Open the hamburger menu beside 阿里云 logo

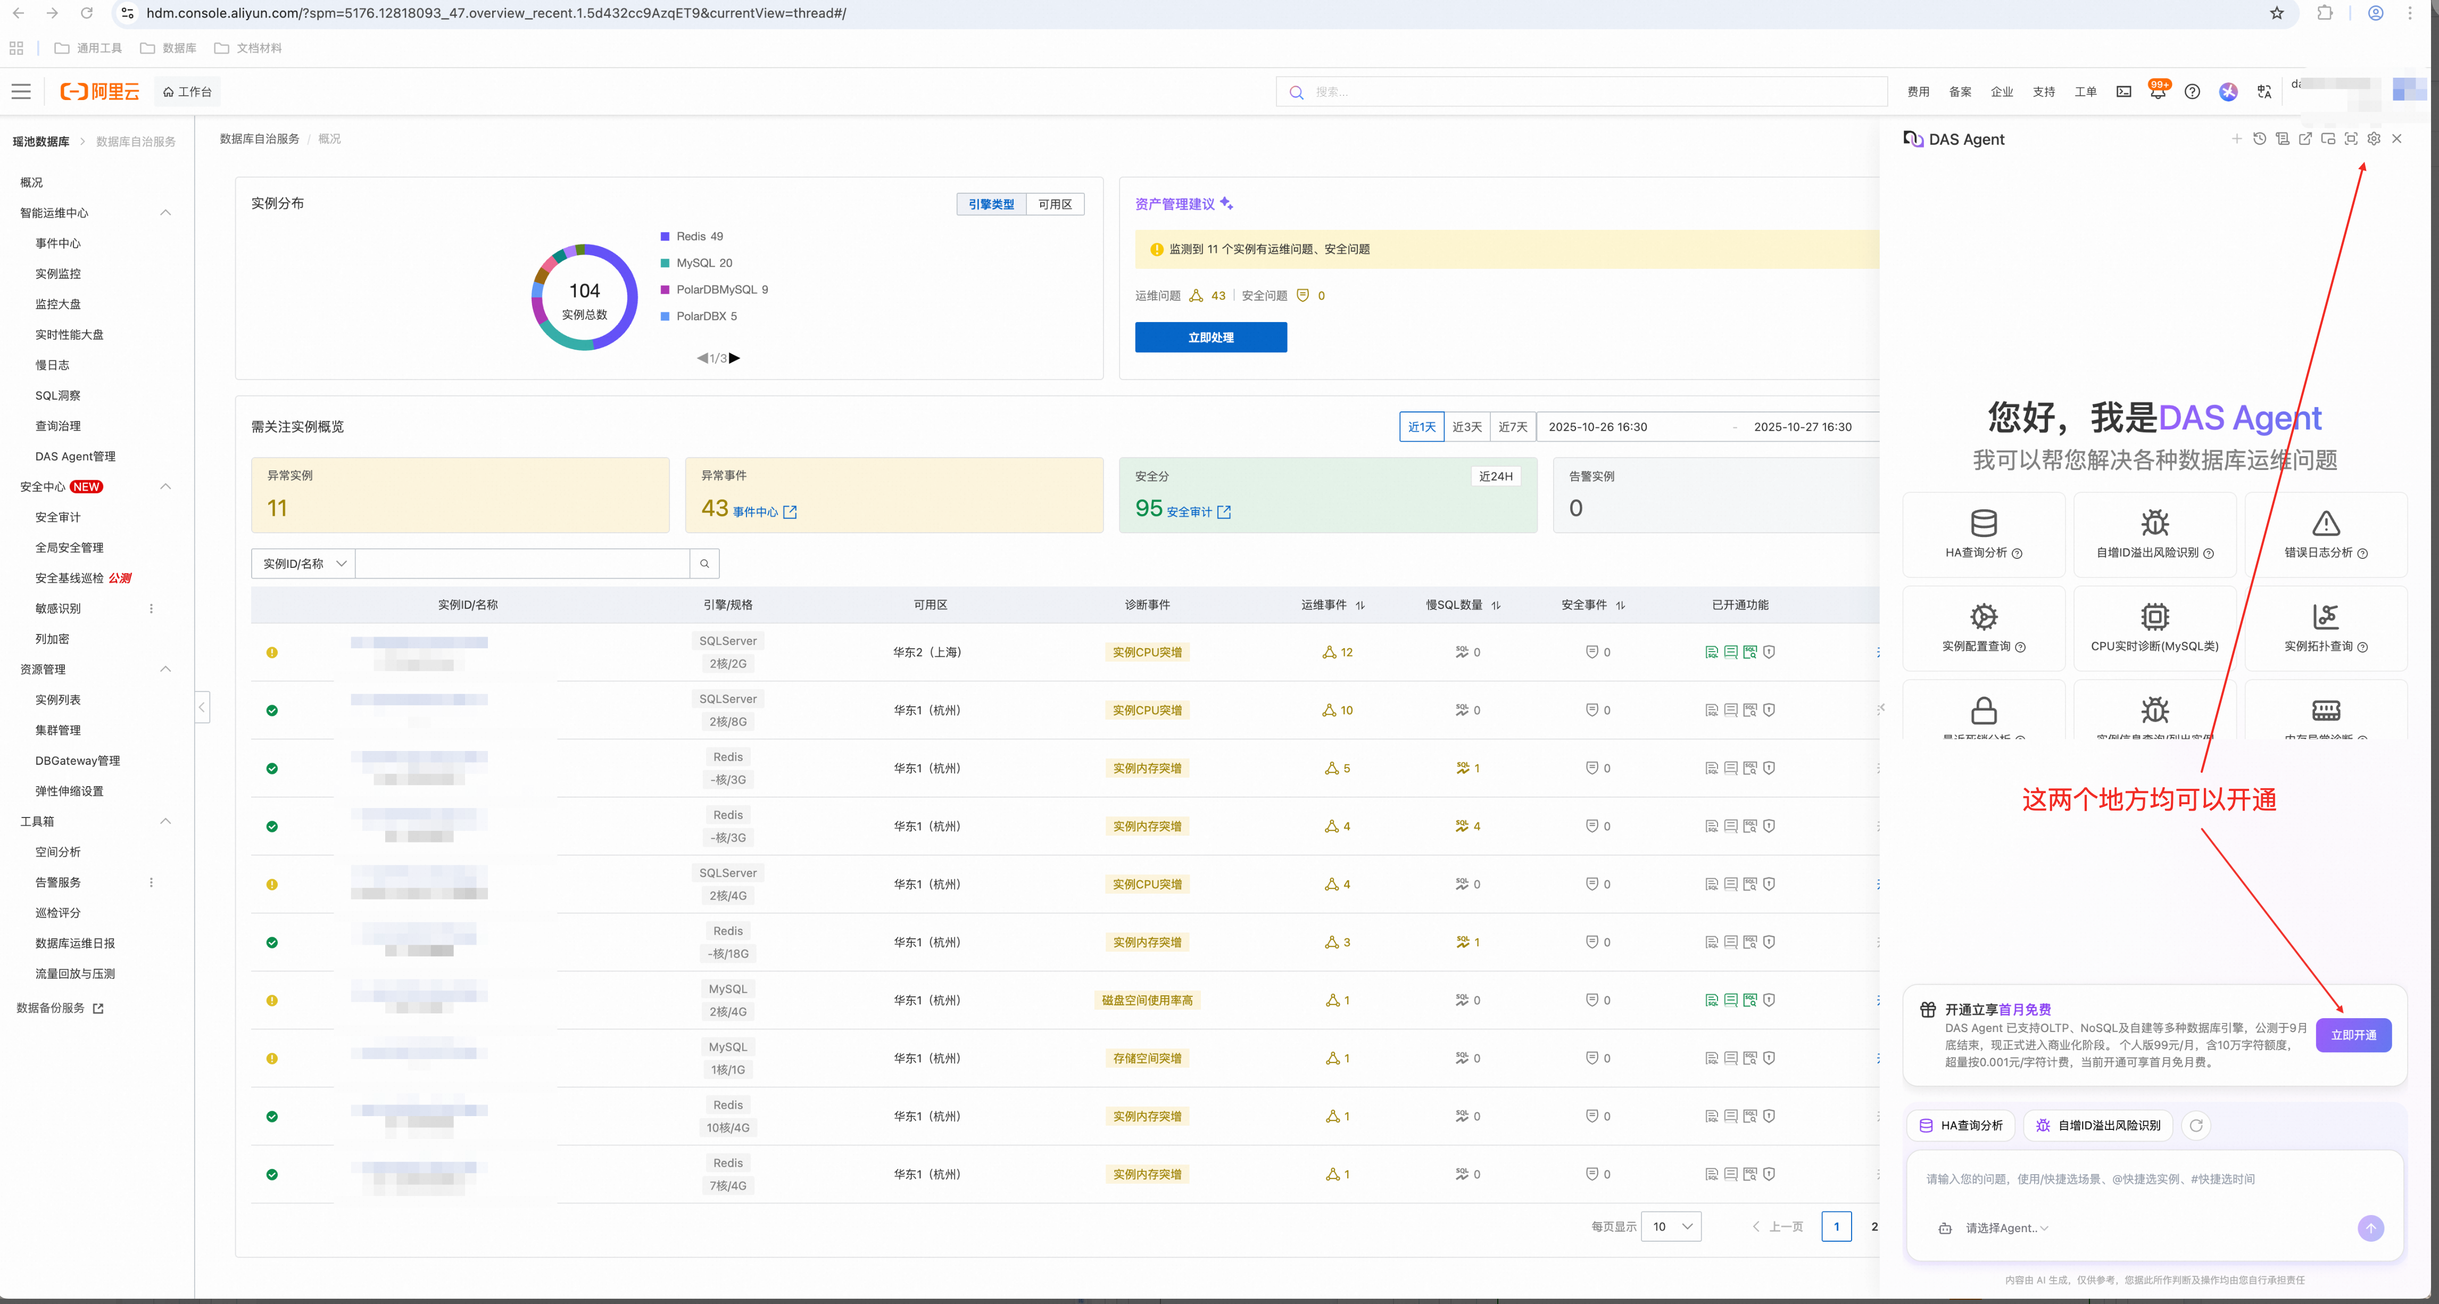(x=21, y=92)
